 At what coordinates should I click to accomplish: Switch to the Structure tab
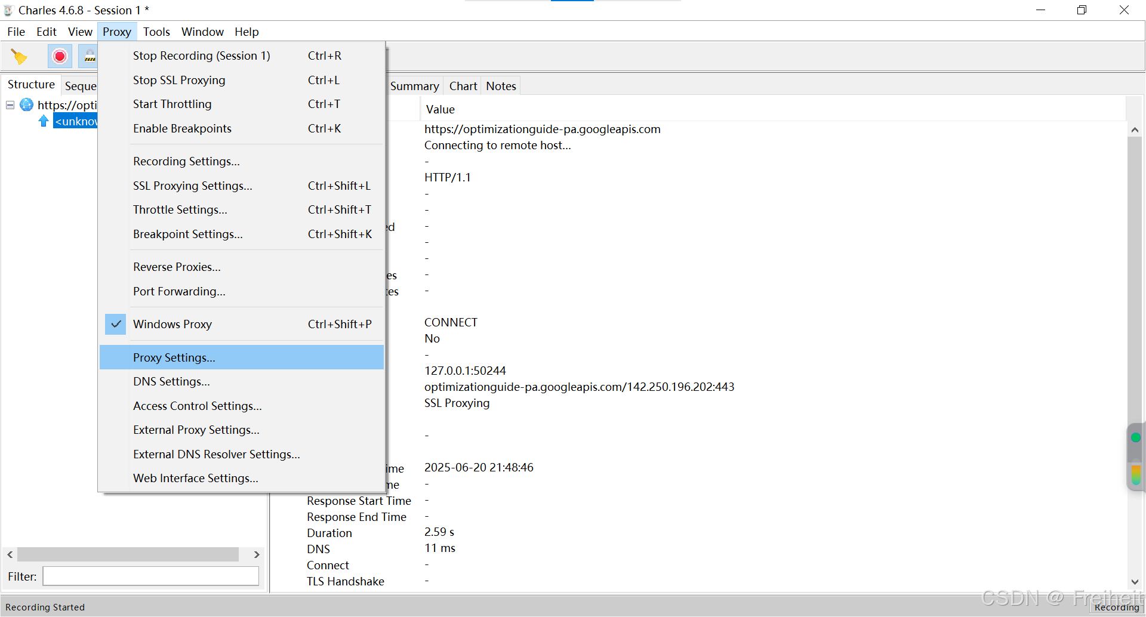coord(31,85)
